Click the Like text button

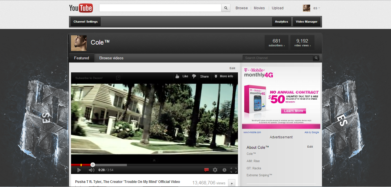(185, 76)
